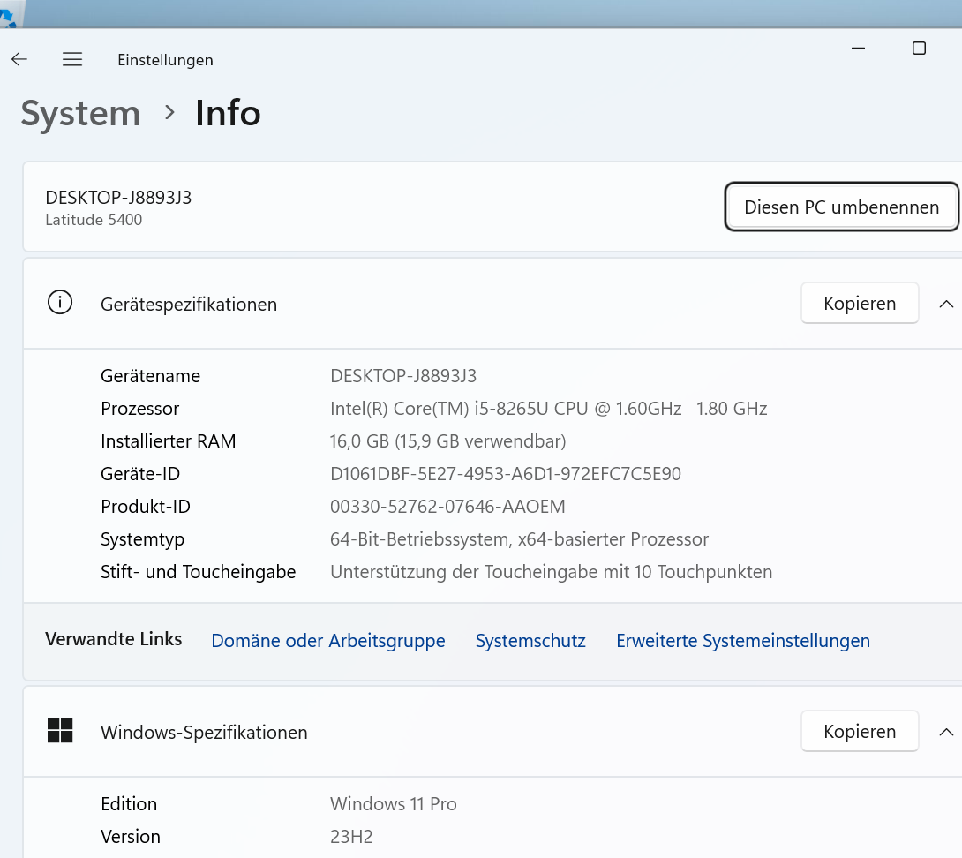Click the Edition label

(x=129, y=804)
